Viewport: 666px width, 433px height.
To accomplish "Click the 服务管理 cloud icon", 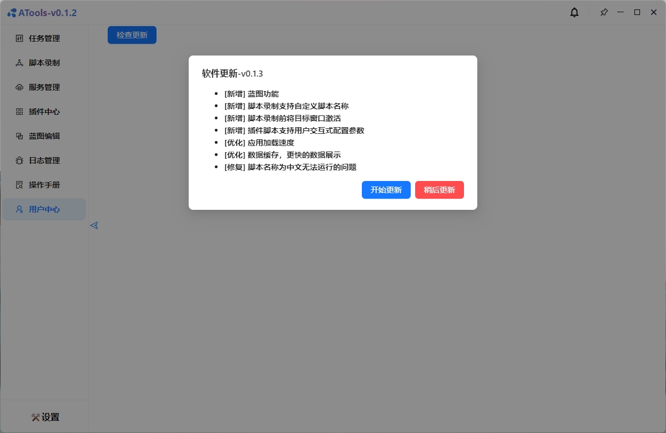I will pos(19,87).
